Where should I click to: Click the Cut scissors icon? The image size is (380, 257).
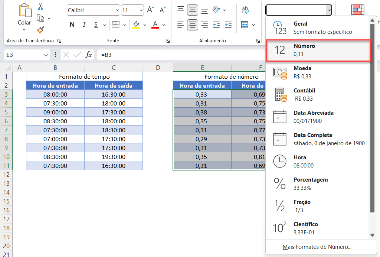click(x=40, y=7)
